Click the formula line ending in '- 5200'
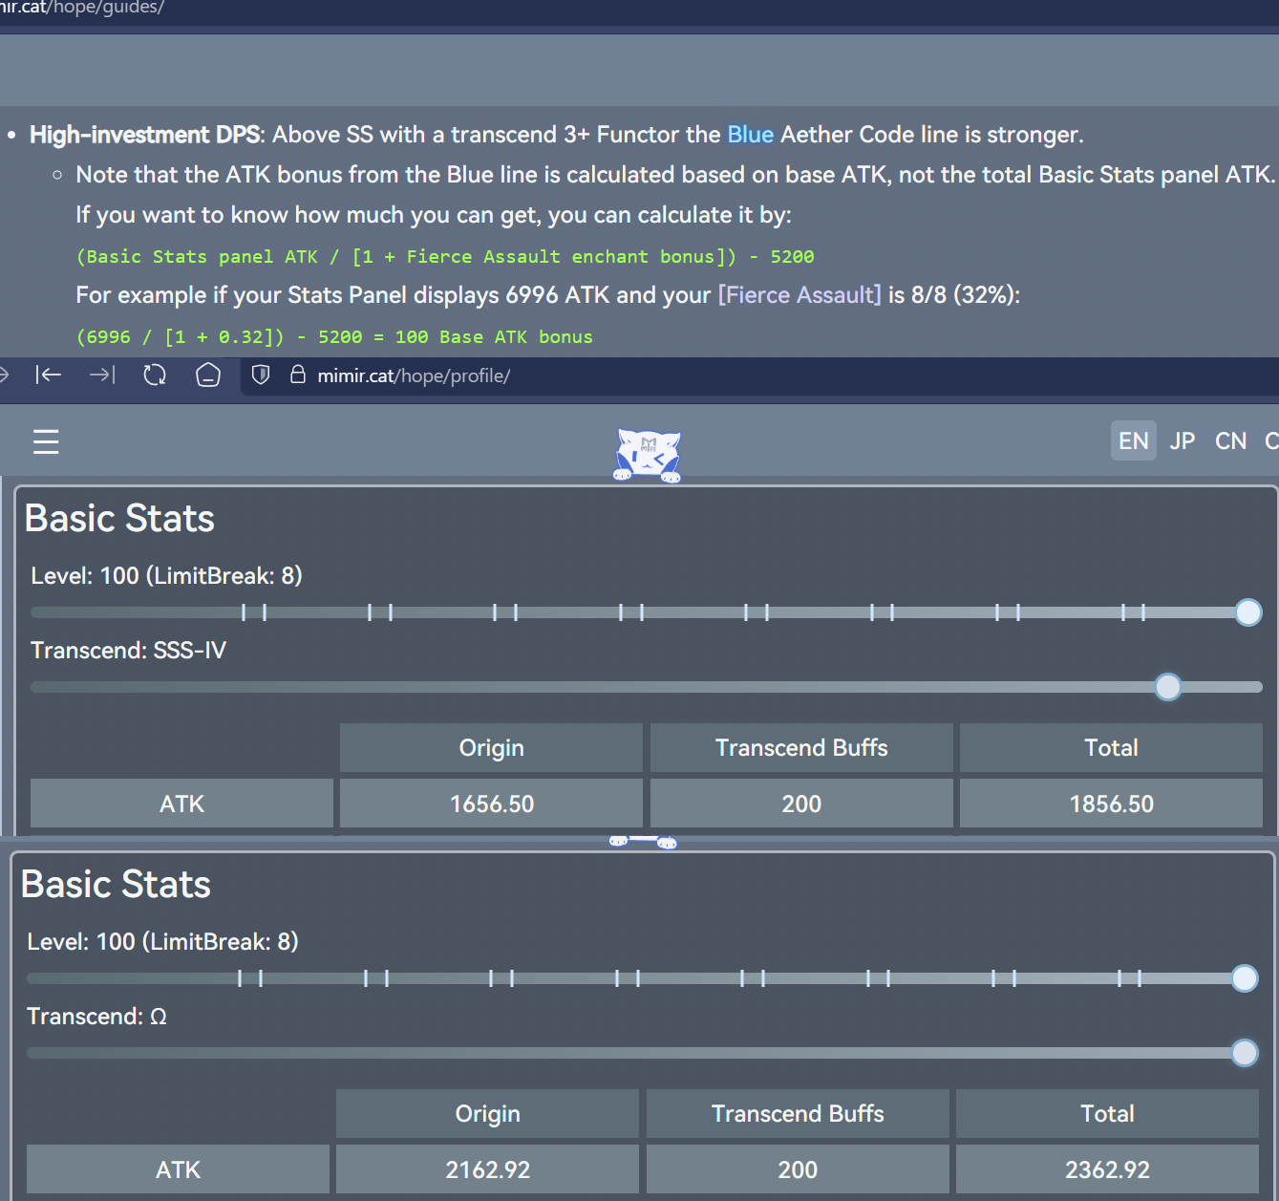The width and height of the screenshot is (1279, 1201). (445, 256)
